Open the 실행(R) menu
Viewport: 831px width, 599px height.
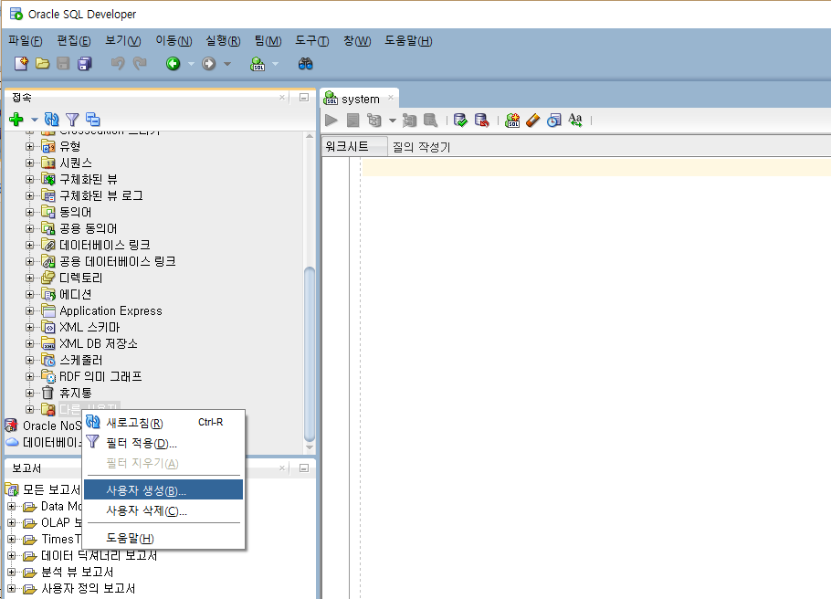point(223,41)
